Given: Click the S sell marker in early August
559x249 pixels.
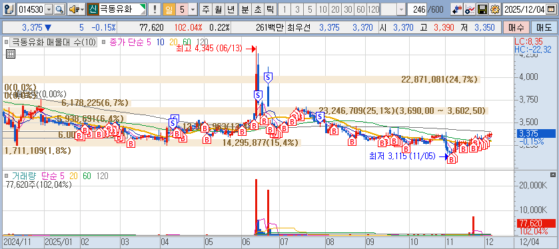Looking at the screenshot, I should (320, 116).
